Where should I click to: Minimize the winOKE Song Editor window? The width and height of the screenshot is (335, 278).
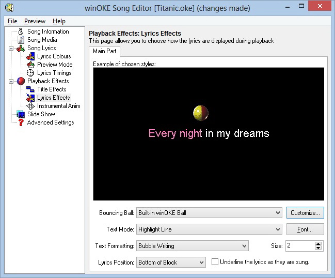(288, 7)
